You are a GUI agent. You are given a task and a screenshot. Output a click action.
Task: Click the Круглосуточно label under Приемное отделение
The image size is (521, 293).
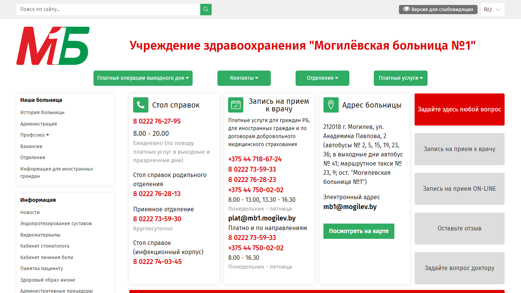point(153,229)
